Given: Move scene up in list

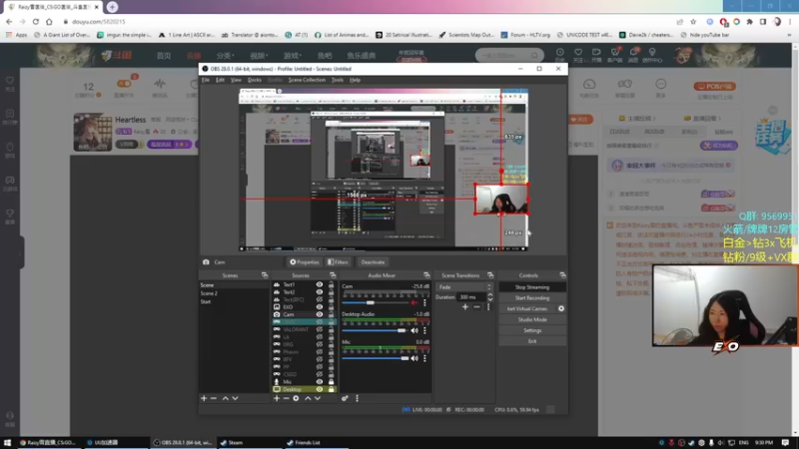Looking at the screenshot, I should [x=226, y=398].
